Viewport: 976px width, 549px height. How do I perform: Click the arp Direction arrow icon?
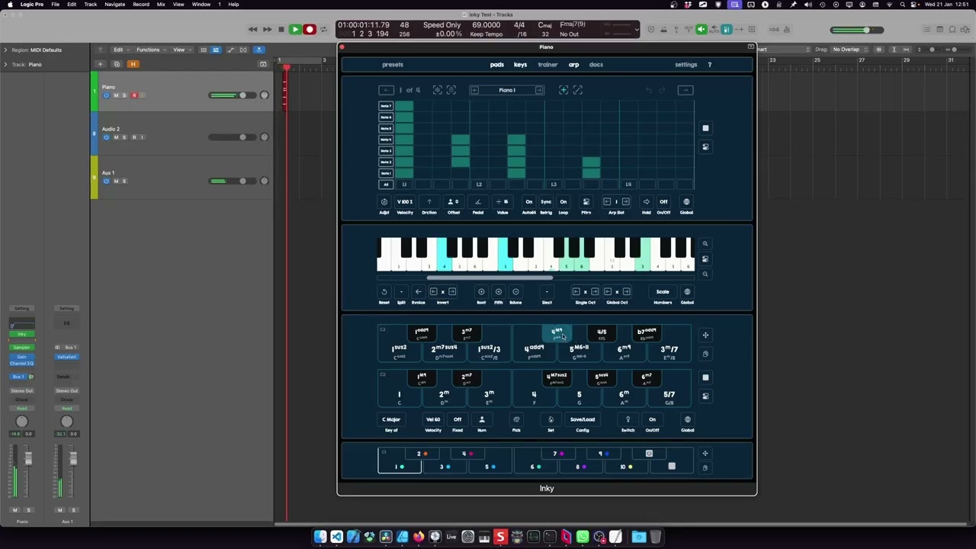tap(429, 202)
